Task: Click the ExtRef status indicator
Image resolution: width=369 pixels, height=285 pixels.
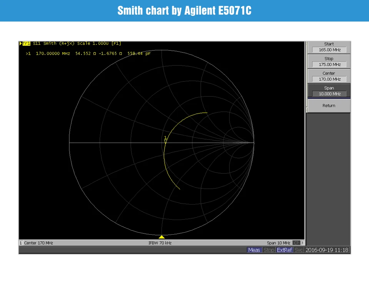Action: point(284,250)
